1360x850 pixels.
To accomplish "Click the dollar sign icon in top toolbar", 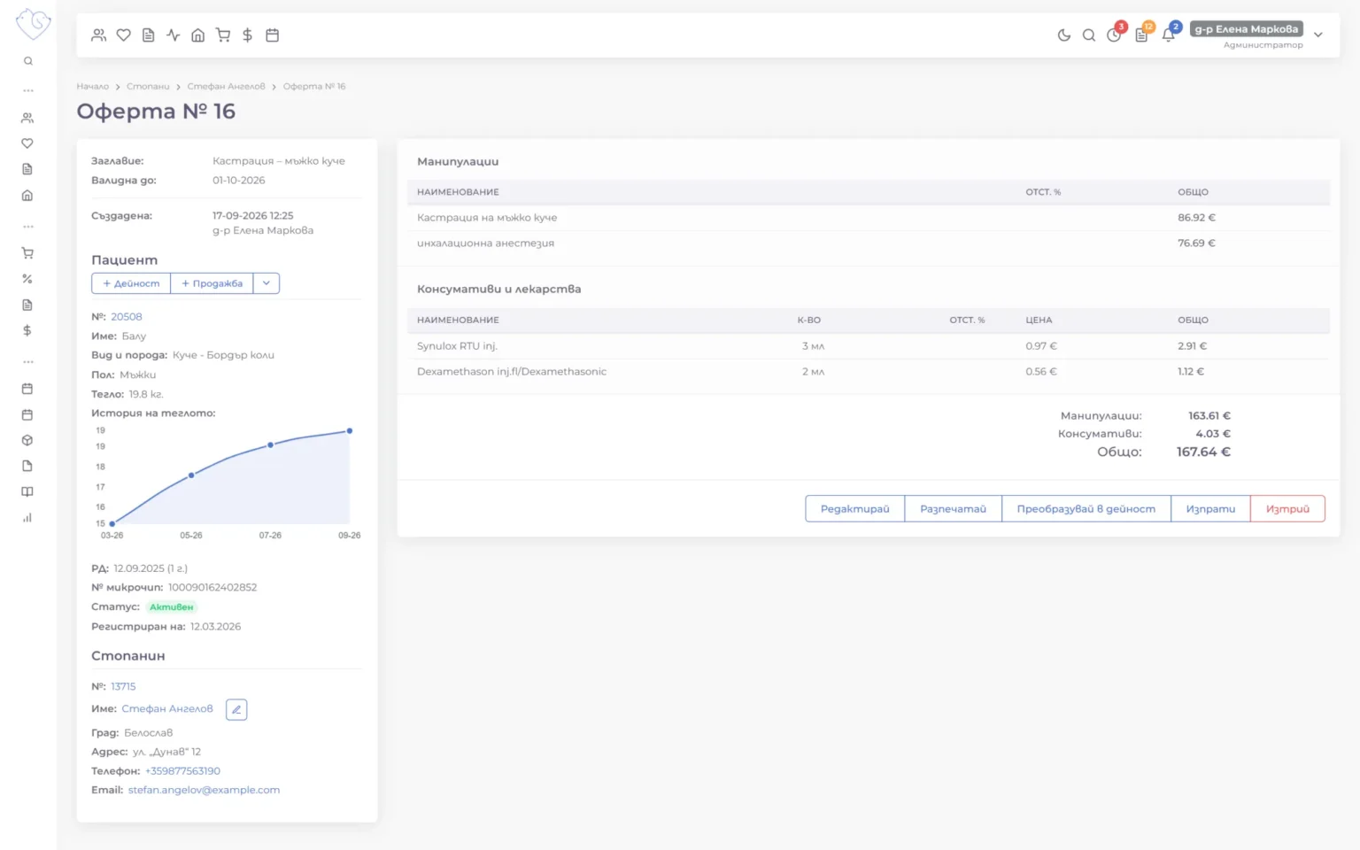I will coord(248,35).
